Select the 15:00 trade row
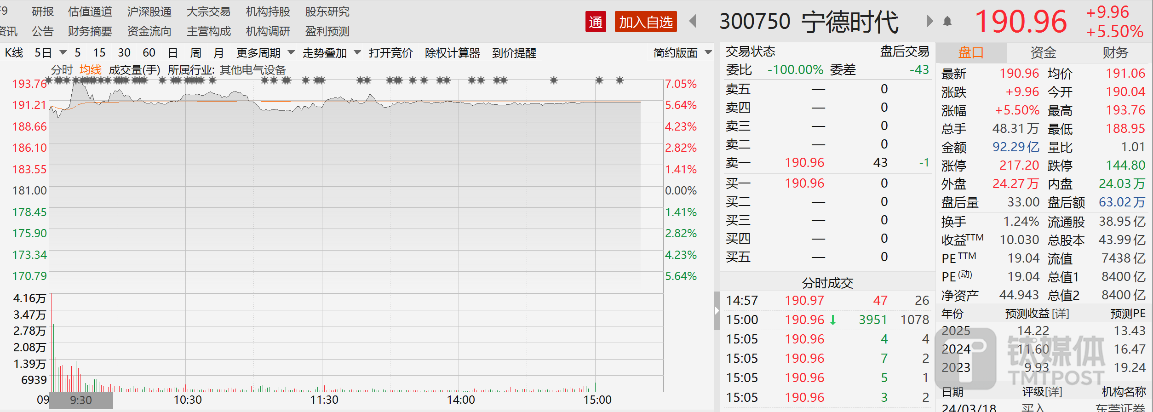 [x=827, y=320]
